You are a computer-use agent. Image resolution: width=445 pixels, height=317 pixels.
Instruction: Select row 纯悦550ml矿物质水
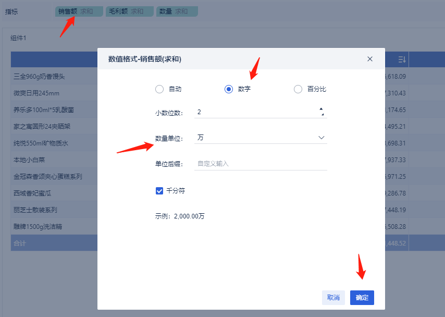(41, 143)
